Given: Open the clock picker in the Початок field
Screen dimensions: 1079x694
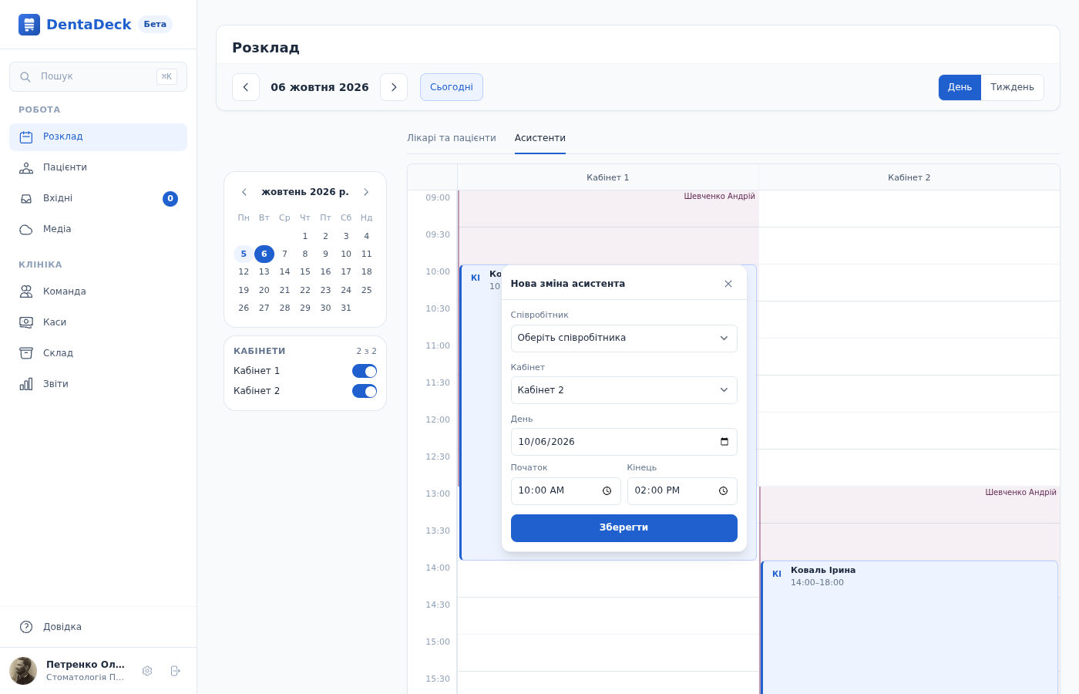Looking at the screenshot, I should (607, 491).
